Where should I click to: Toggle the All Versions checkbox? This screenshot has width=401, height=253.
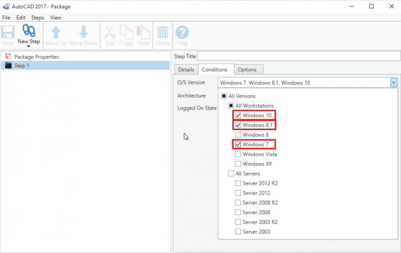(x=224, y=96)
